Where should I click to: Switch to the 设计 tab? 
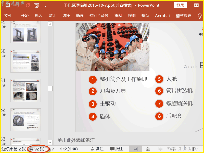52,16
